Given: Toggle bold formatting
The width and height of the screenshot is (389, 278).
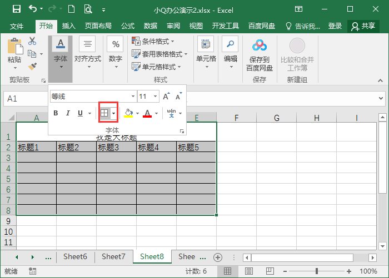Looking at the screenshot, I should [56, 113].
